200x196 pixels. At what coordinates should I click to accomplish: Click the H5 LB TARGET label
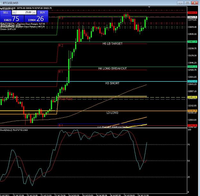pos(113,43)
